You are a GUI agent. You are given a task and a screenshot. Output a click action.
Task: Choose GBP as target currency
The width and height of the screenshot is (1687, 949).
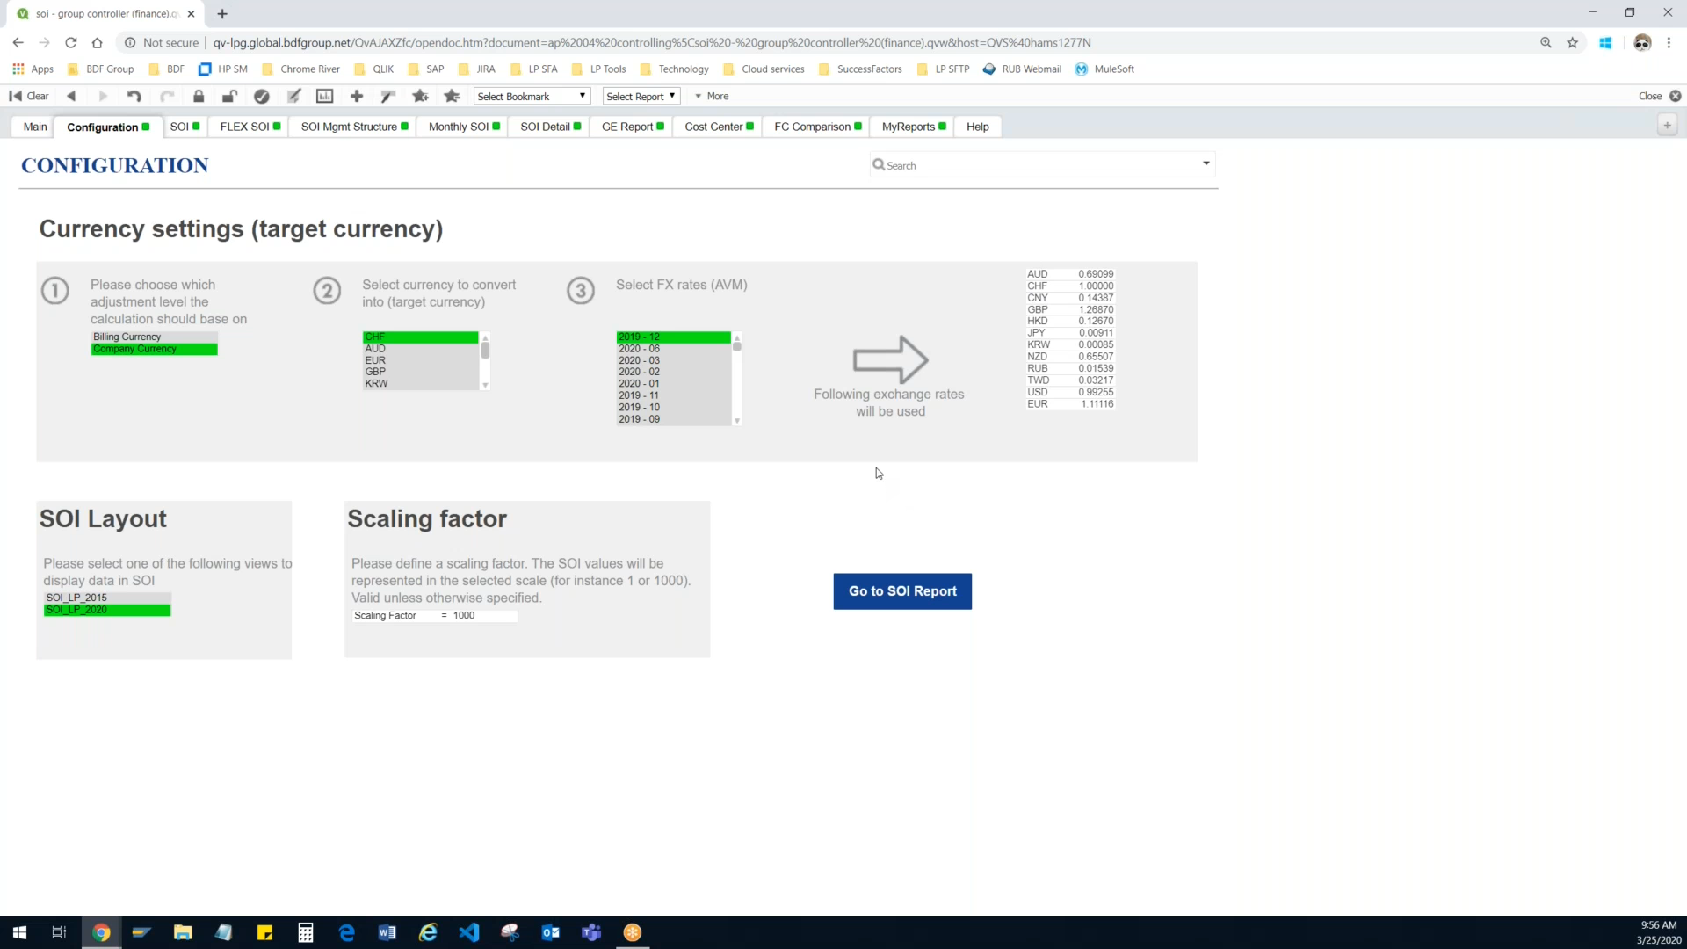[420, 372]
